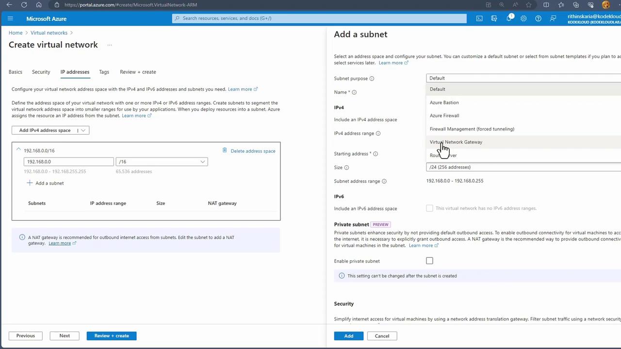Open the Directories and subscriptions filter icon
This screenshot has width=621, height=349.
494,18
